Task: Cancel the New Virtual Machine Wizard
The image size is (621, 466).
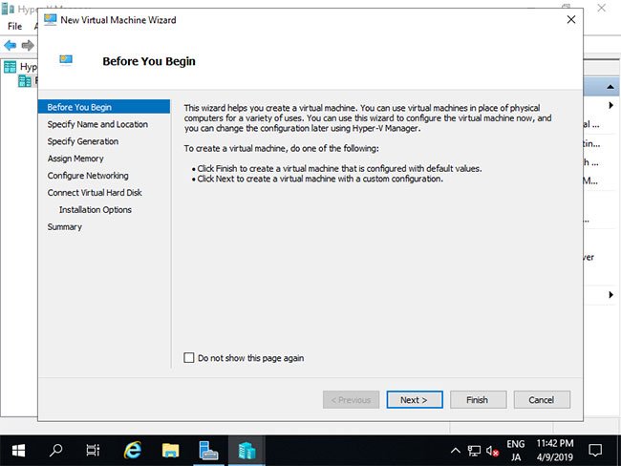Action: pos(542,400)
